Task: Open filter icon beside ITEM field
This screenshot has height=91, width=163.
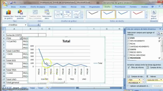Action: pos(159,38)
